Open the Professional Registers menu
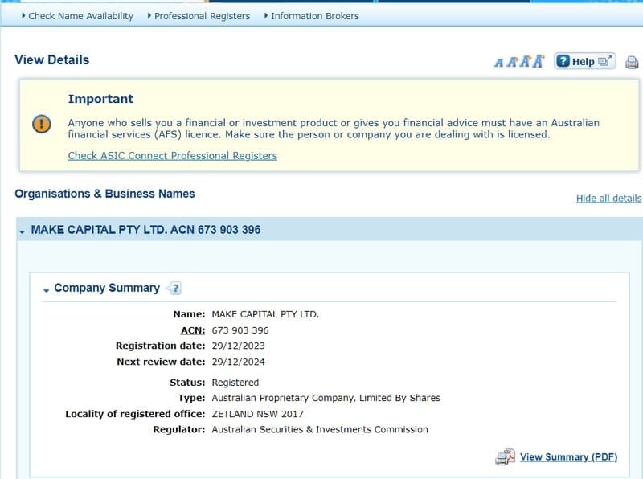 point(200,16)
